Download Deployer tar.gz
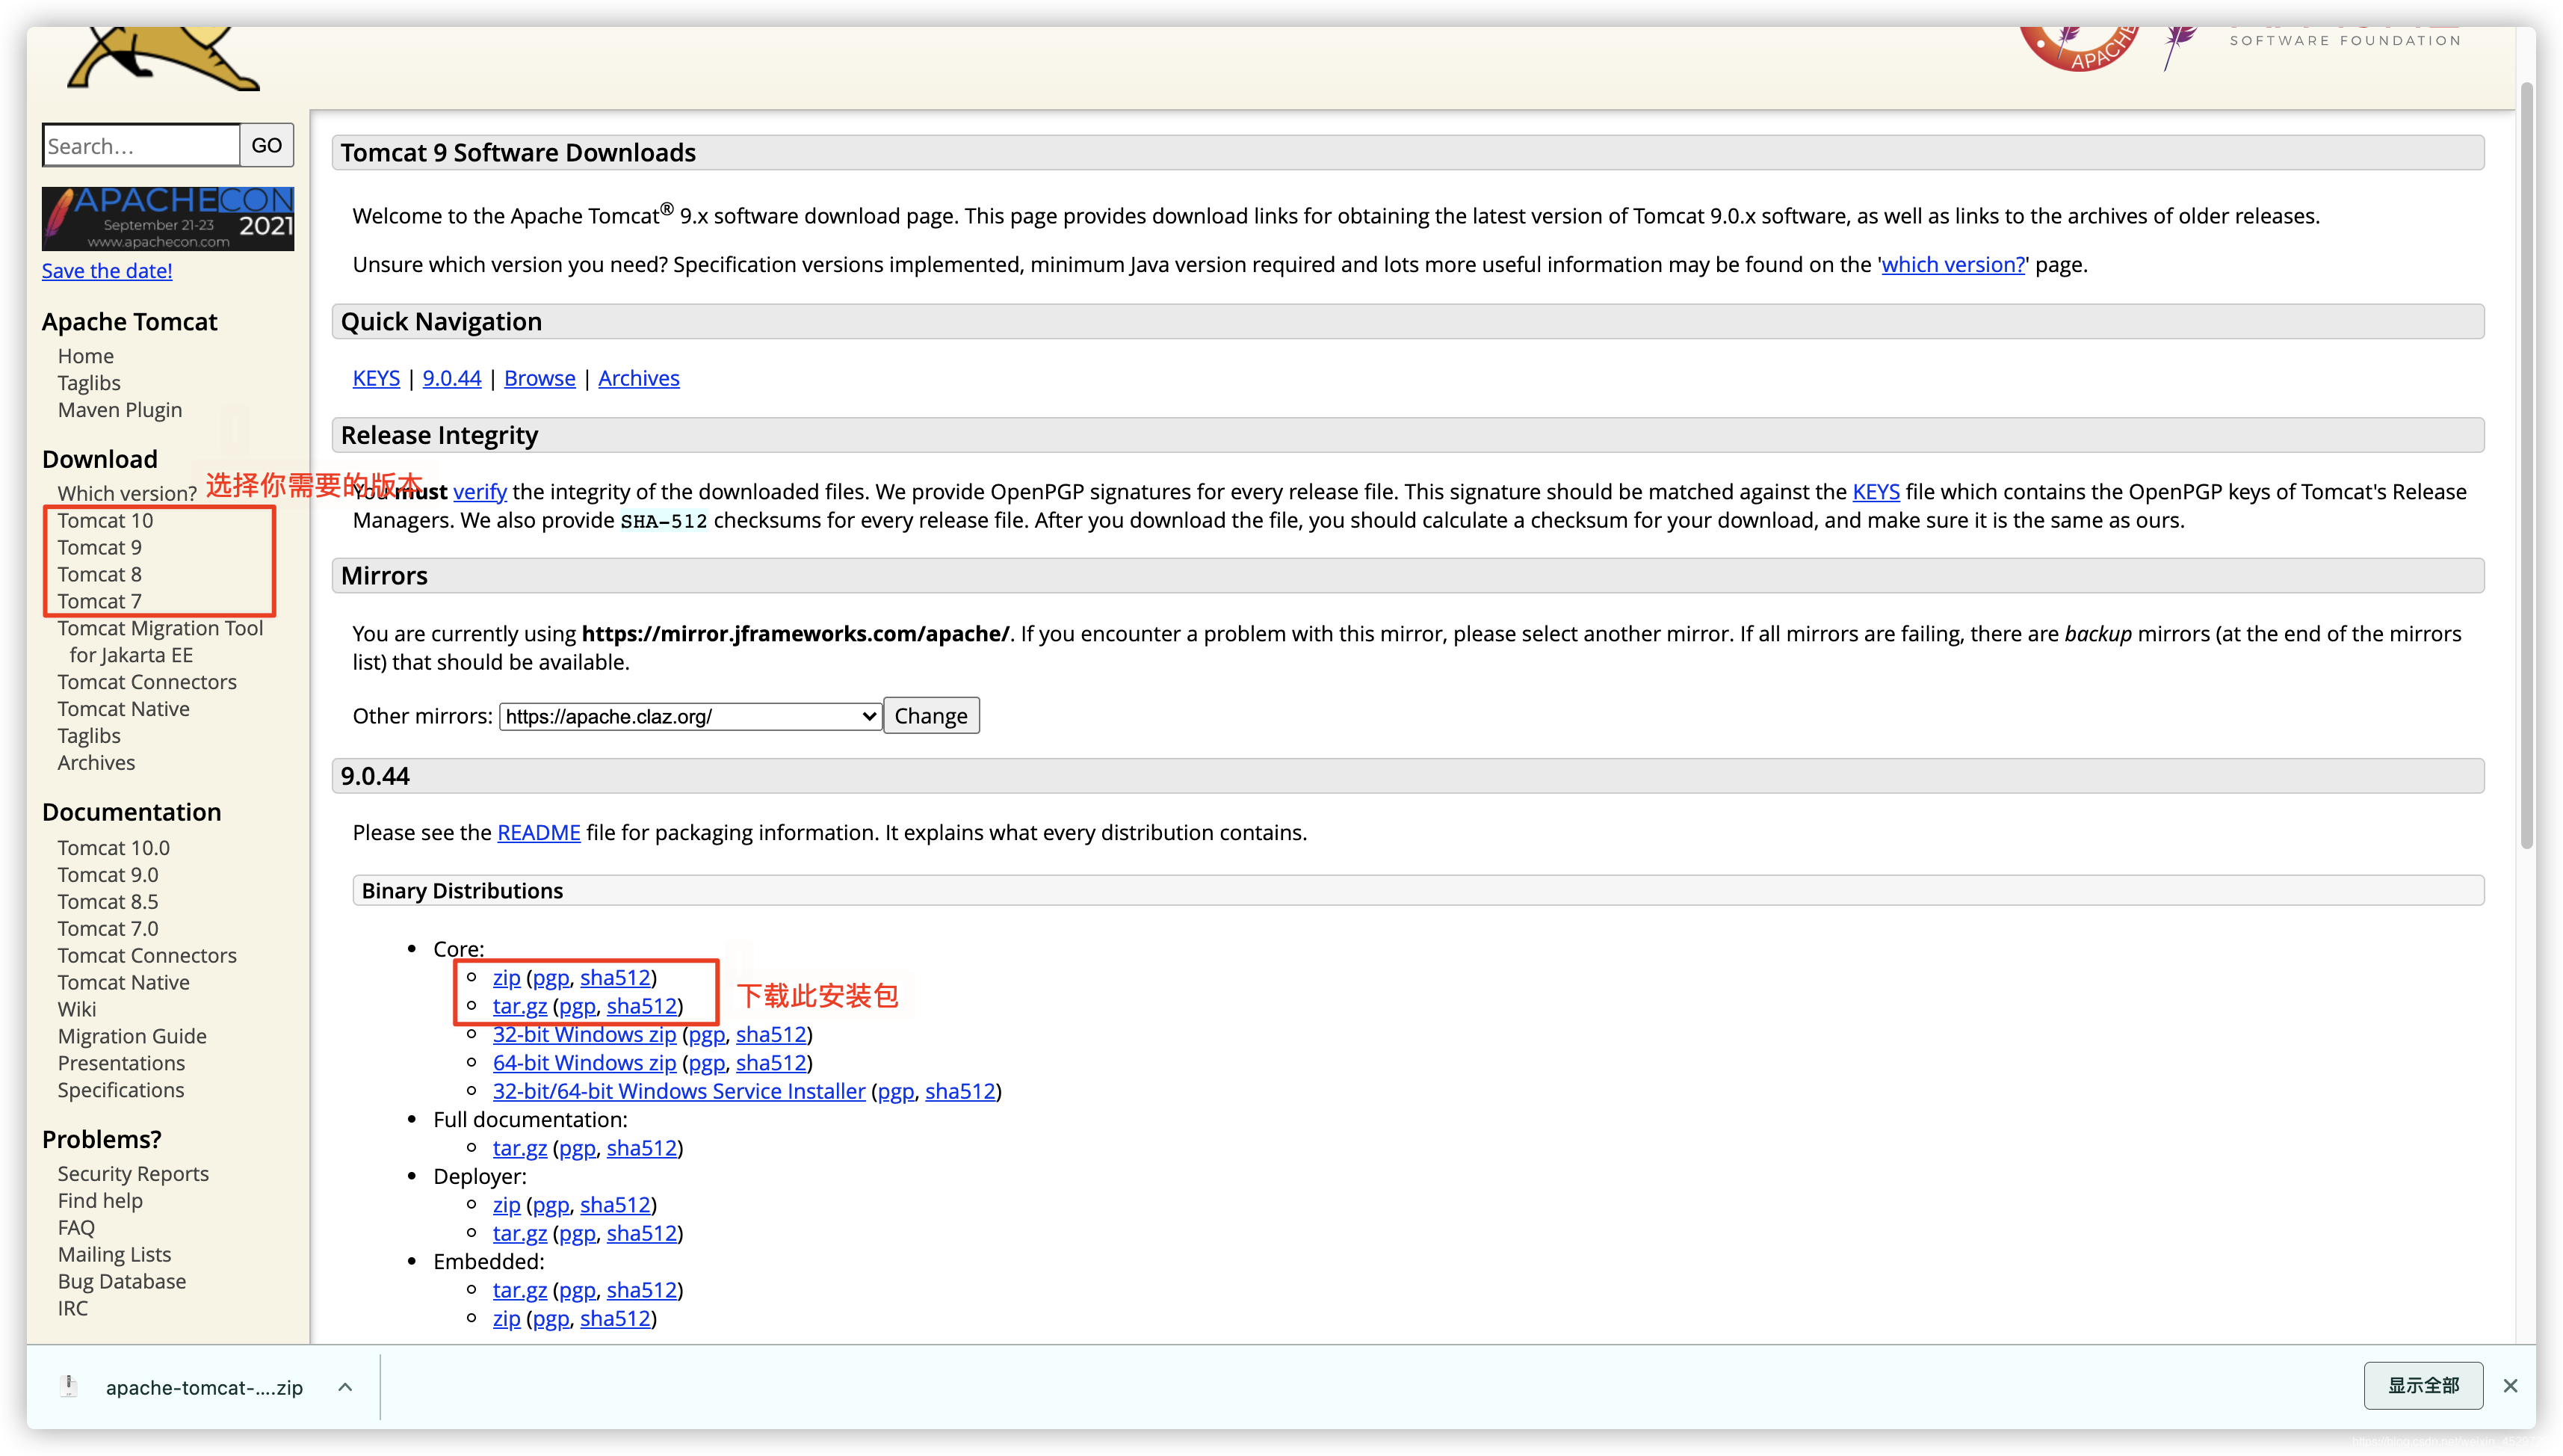This screenshot has width=2563, height=1456. click(x=520, y=1233)
